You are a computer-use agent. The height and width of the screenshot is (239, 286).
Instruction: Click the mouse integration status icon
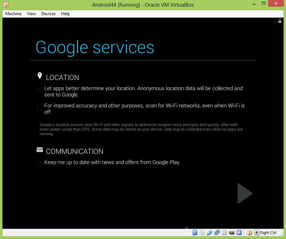pyautogui.click(x=249, y=233)
